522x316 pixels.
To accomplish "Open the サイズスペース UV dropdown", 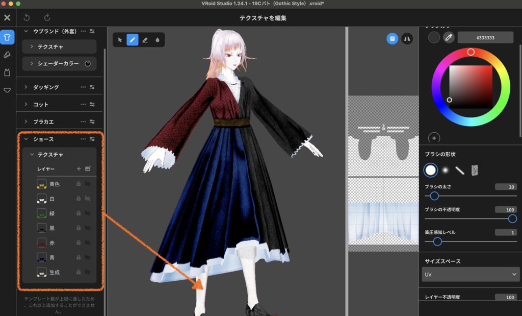I will coord(469,275).
